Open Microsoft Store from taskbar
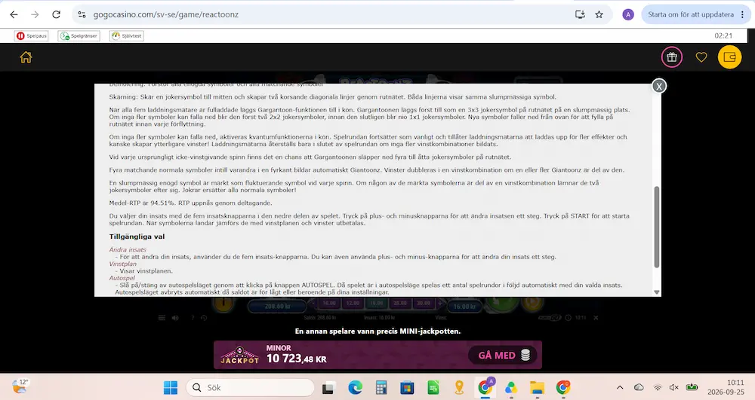This screenshot has width=755, height=400. 408,387
